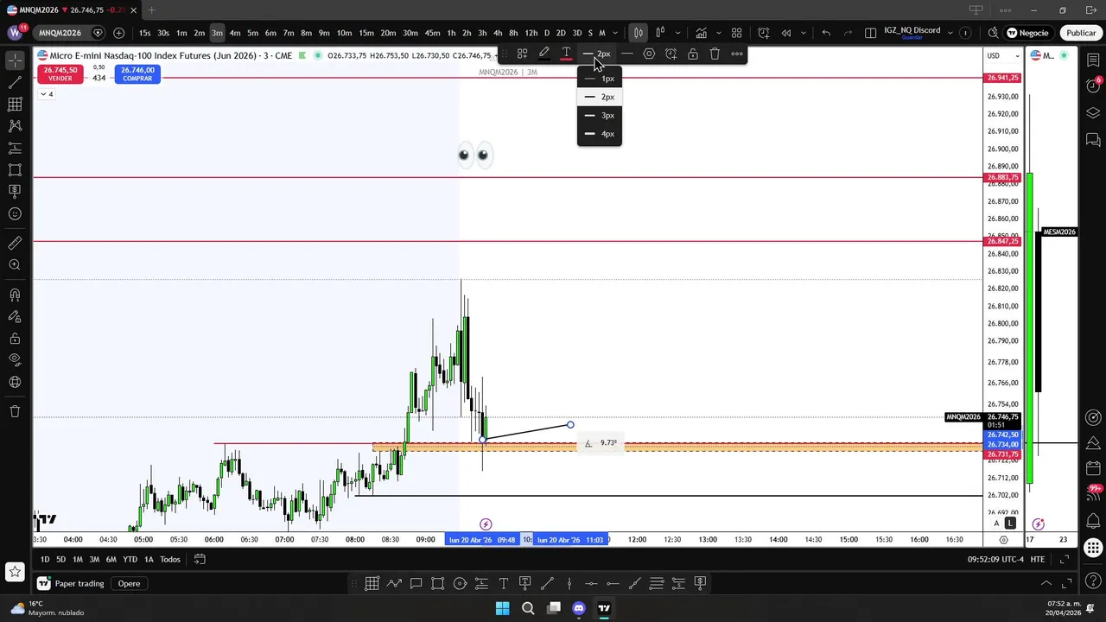1106x622 pixels.
Task: Open the emoji icons tool in sidebar
Action: pos(15,213)
